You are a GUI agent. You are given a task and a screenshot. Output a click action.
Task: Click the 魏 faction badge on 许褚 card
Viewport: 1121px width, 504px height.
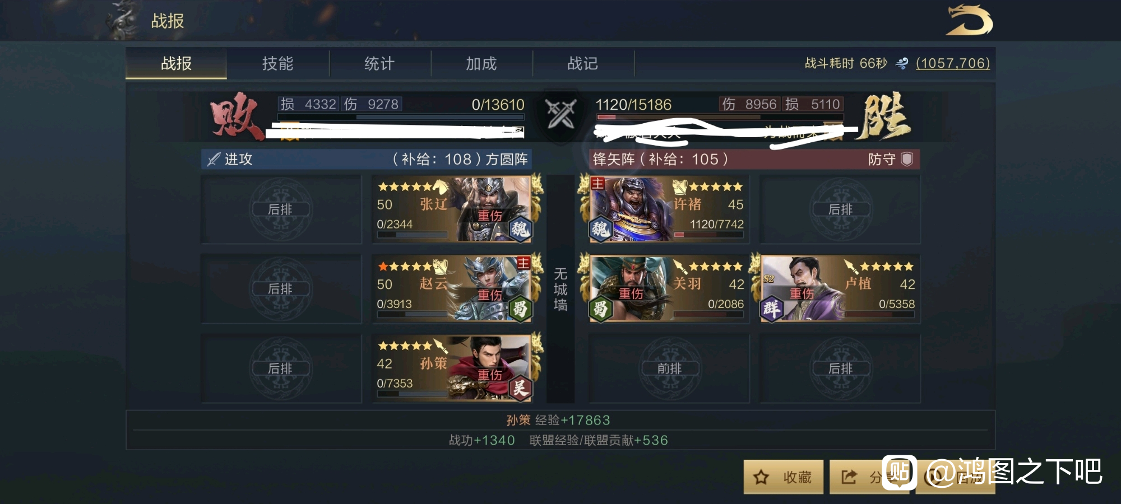(x=600, y=229)
